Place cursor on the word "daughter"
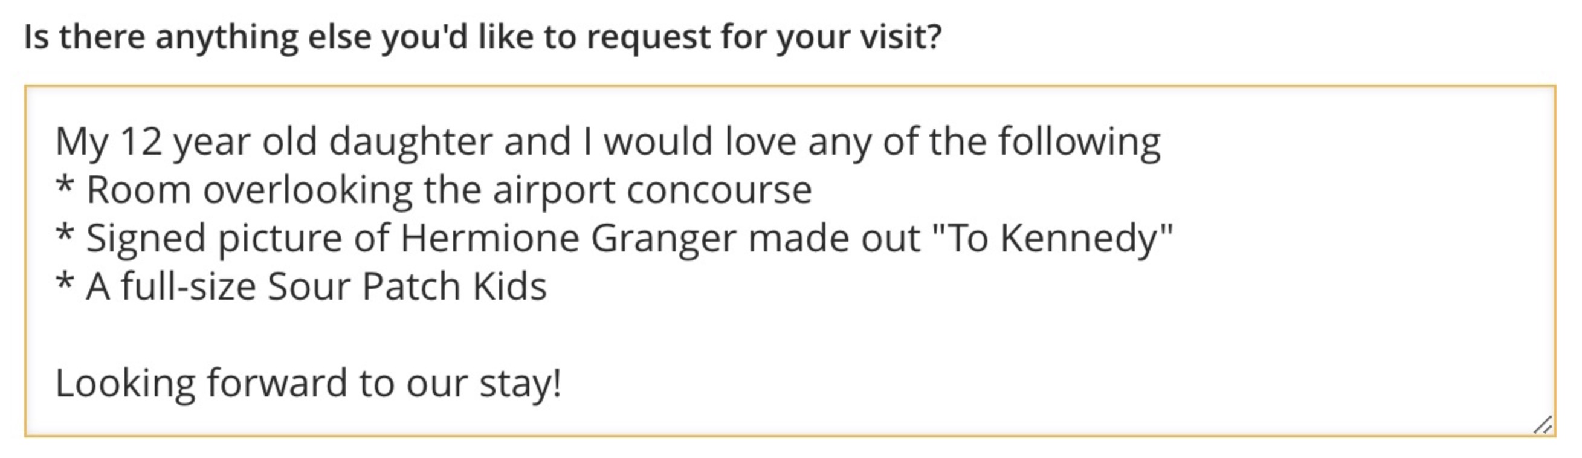 (x=410, y=142)
